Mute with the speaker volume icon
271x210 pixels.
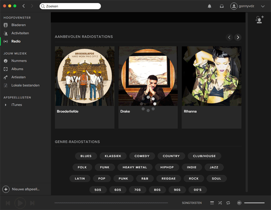point(239,203)
